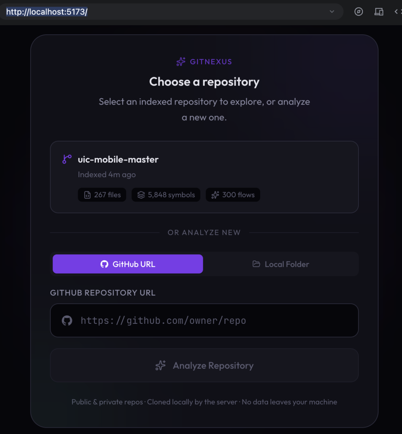Click the sparkle icon in 300 flows badge

click(x=215, y=195)
